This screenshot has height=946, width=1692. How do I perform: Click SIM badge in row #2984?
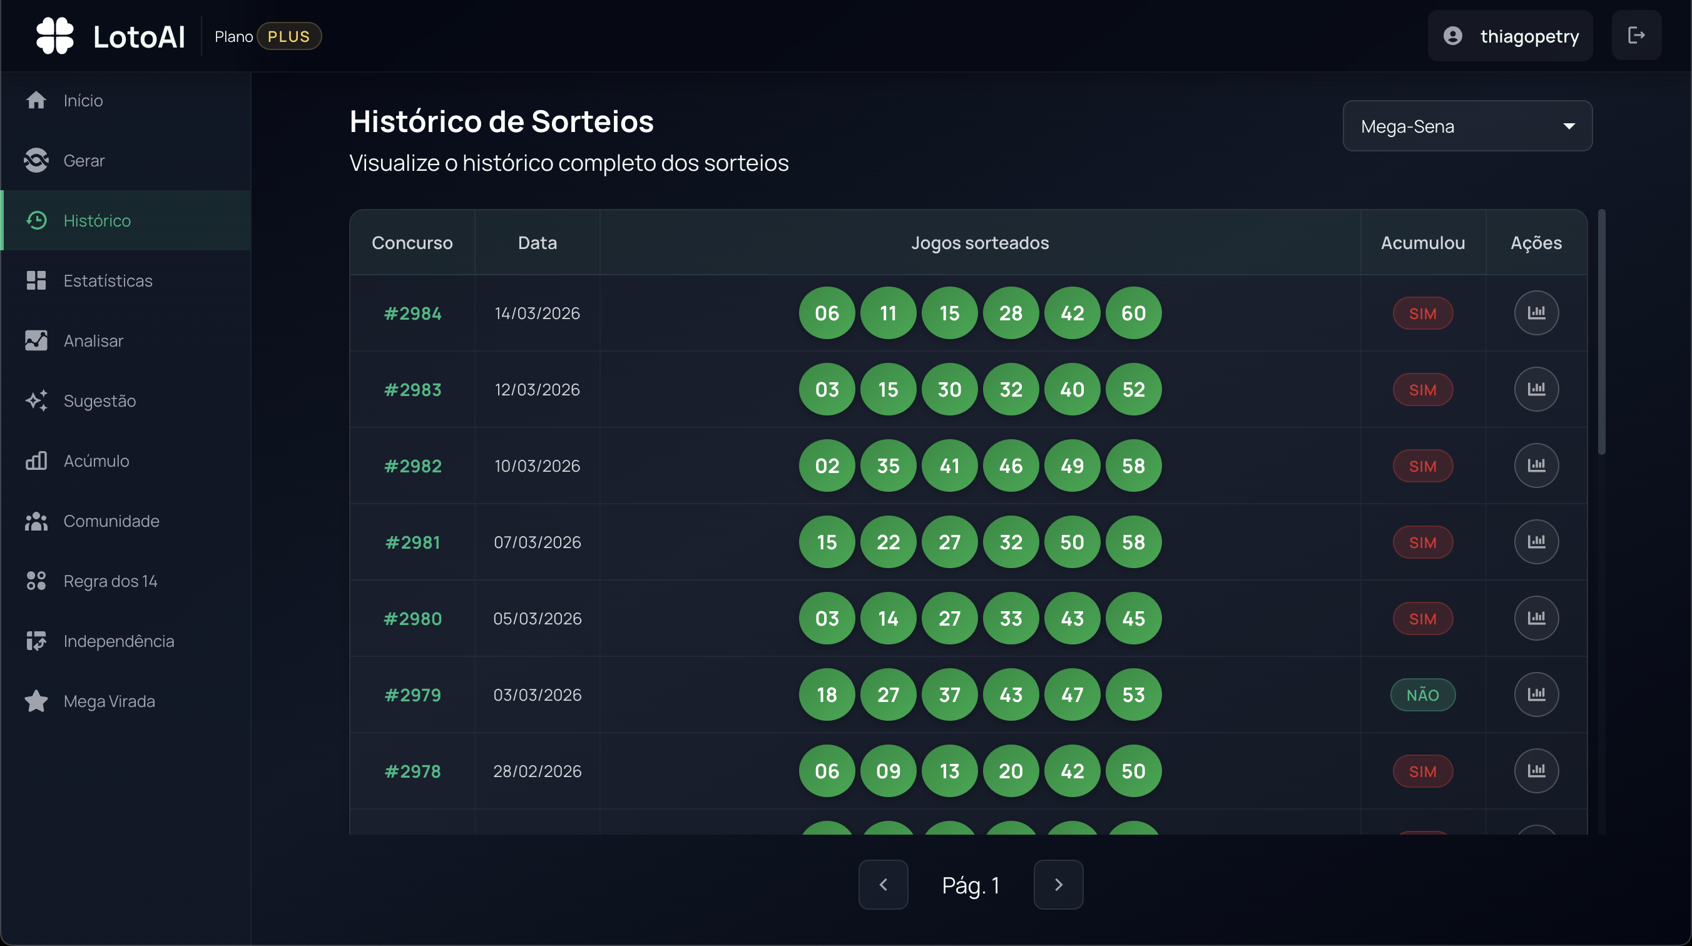[1423, 313]
